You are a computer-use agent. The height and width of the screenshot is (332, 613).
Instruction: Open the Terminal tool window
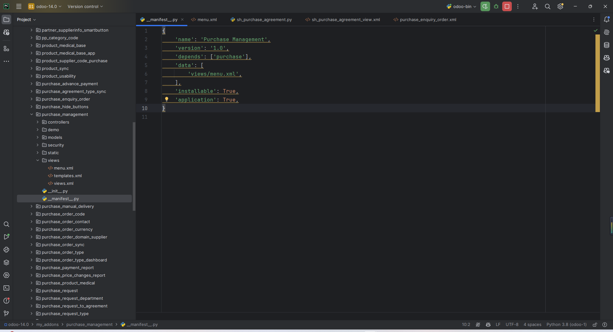6,288
